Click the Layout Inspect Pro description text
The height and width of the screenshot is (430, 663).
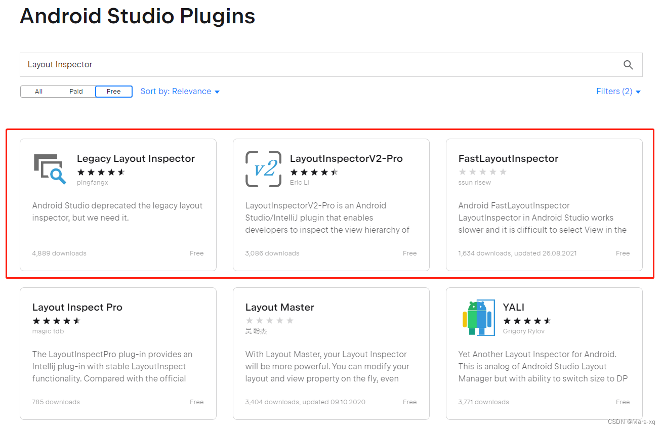(112, 367)
